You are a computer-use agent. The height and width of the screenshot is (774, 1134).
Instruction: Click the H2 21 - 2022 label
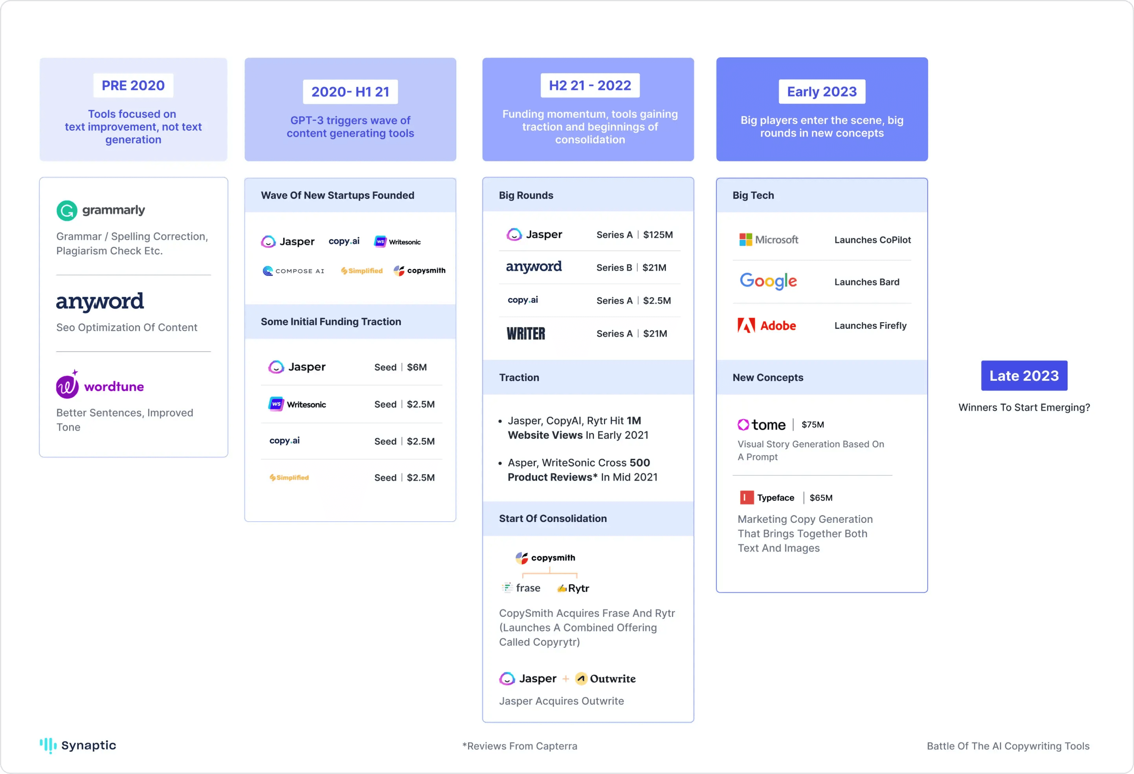(x=590, y=85)
